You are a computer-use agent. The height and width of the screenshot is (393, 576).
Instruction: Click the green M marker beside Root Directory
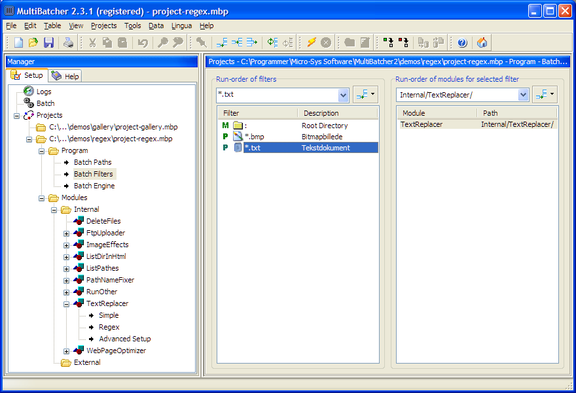pyautogui.click(x=226, y=126)
